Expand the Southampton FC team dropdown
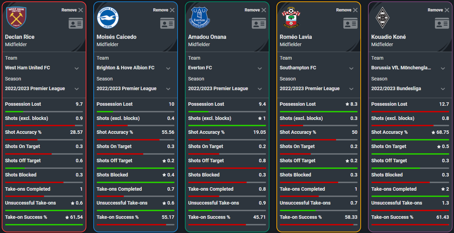The width and height of the screenshot is (454, 233). 318,68
